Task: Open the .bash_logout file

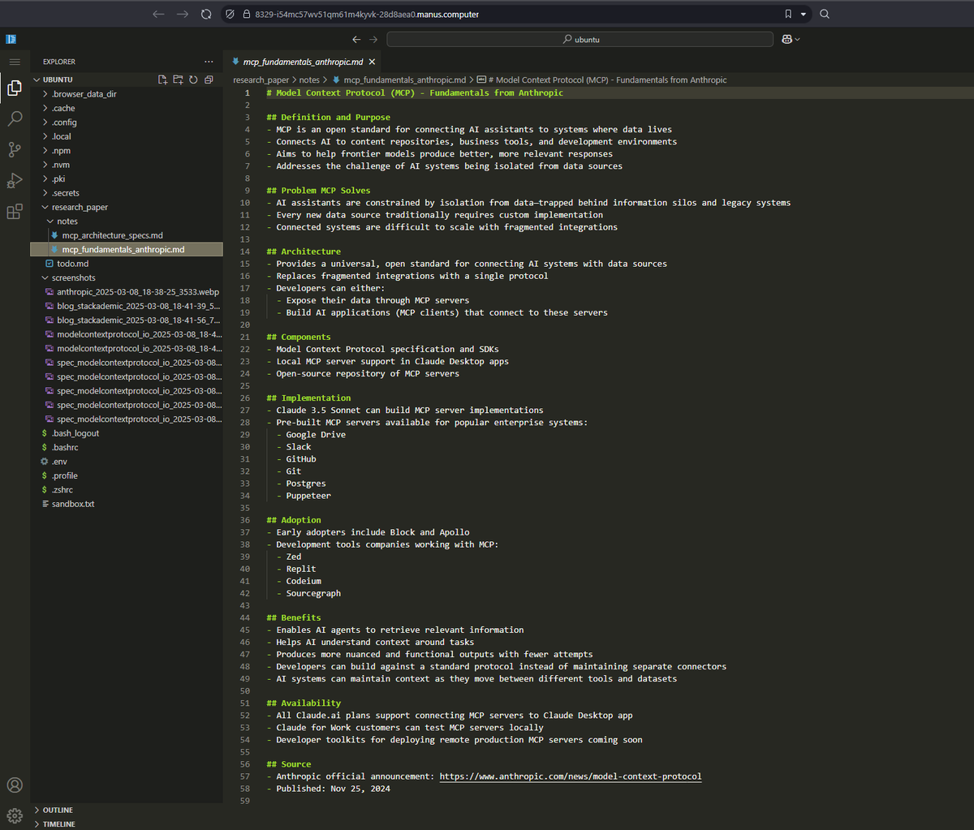Action: coord(75,433)
